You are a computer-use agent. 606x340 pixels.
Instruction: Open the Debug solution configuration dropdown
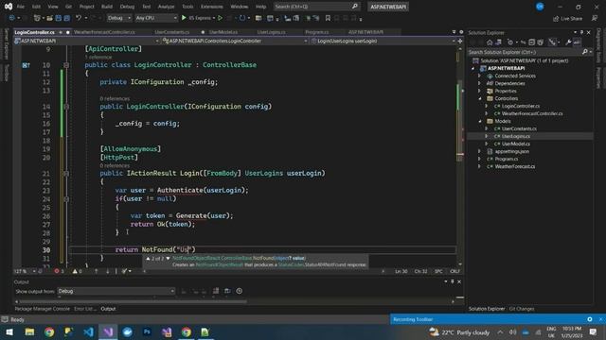(119, 18)
